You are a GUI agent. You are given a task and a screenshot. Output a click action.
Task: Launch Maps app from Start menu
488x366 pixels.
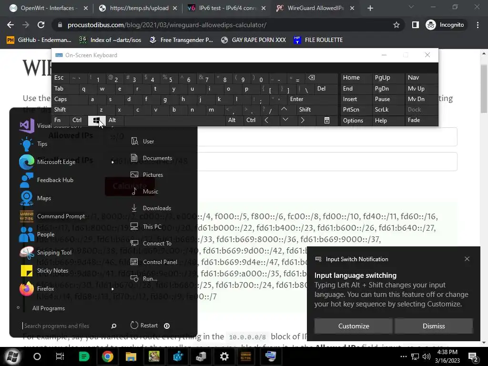pyautogui.click(x=35, y=198)
